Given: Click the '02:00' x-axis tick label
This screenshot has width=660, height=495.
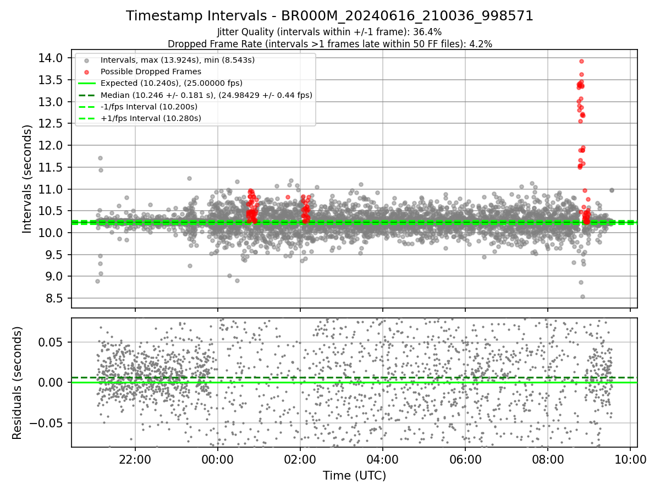Looking at the screenshot, I should pyautogui.click(x=300, y=459).
